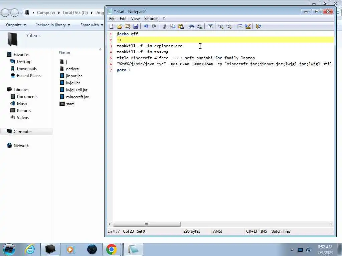Zoom in with the magnifier plus icon
The height and width of the screenshot is (256, 342).
[x=221, y=26]
